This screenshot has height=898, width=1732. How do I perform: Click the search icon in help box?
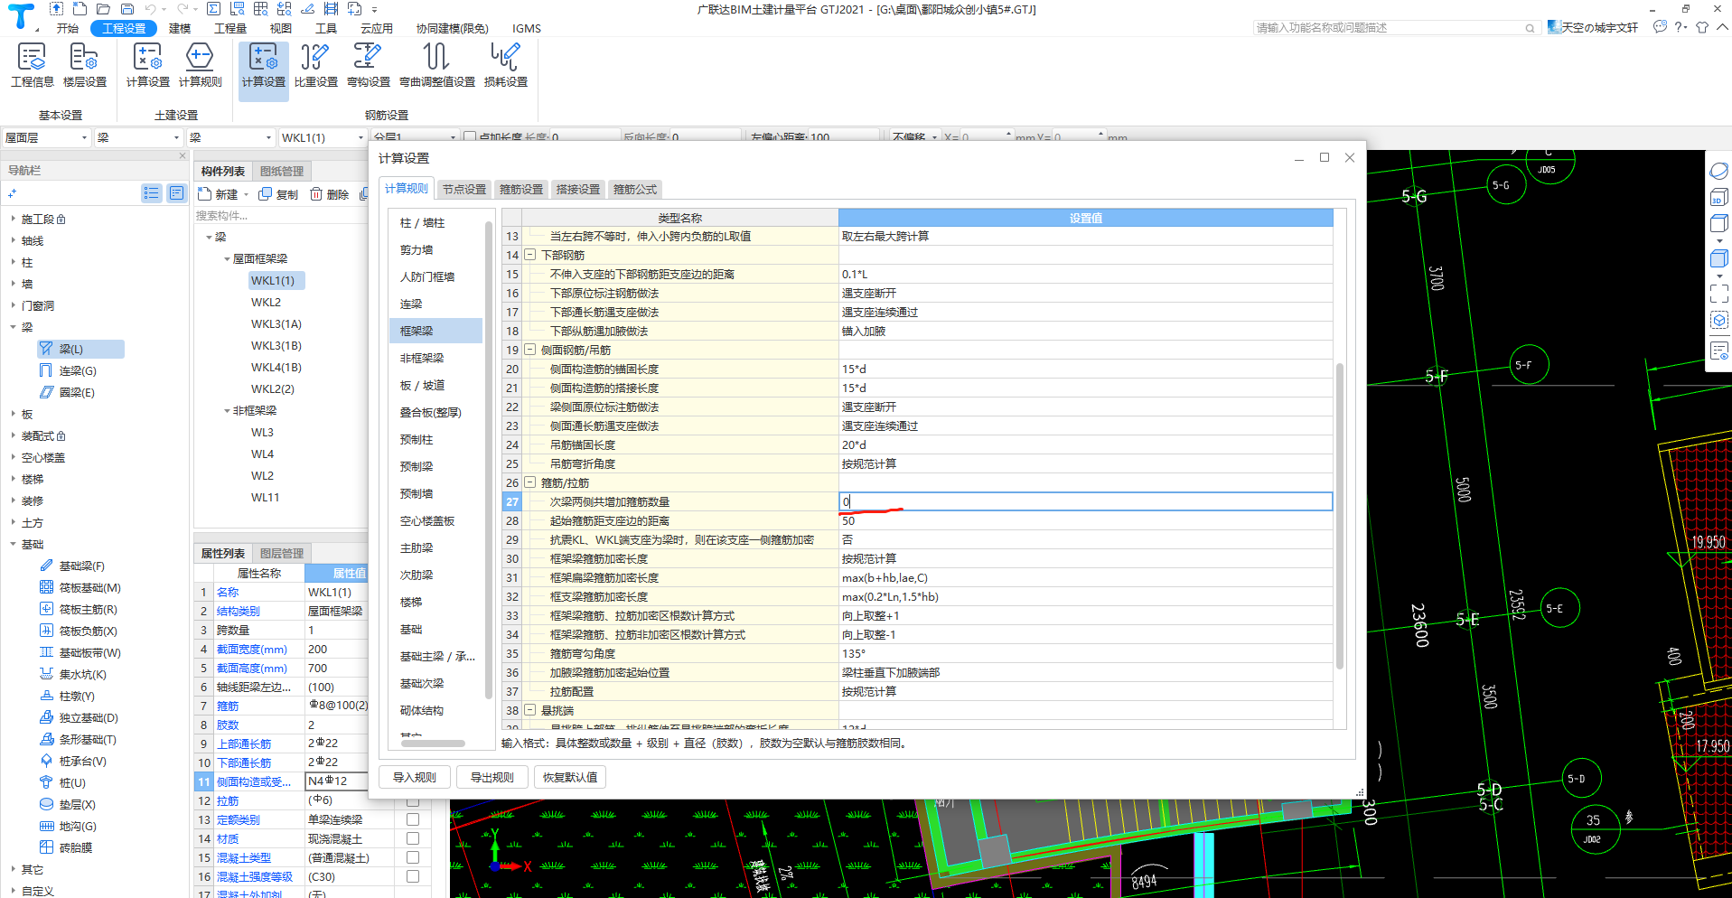pos(1530,28)
